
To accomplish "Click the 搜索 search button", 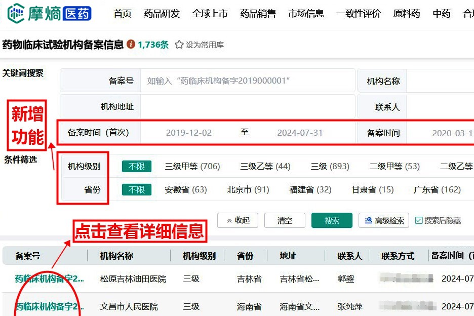I will (x=331, y=220).
